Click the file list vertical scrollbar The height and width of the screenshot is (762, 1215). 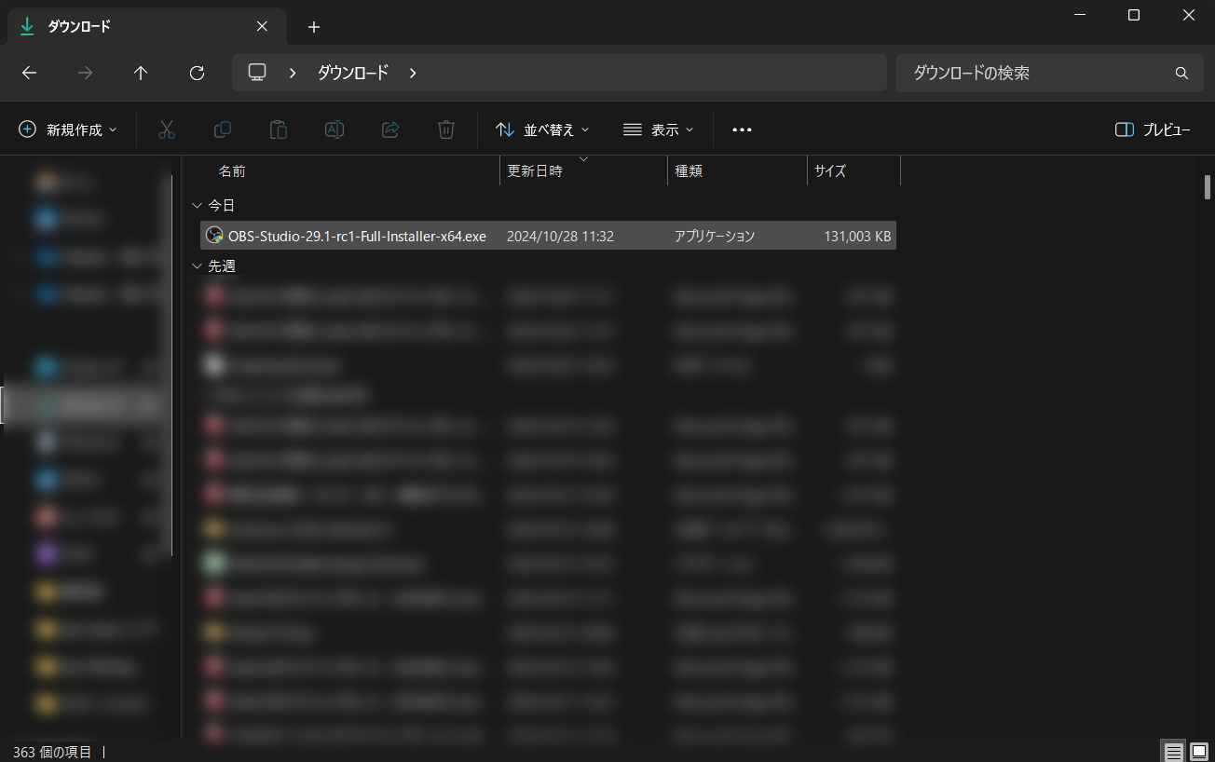click(1208, 186)
